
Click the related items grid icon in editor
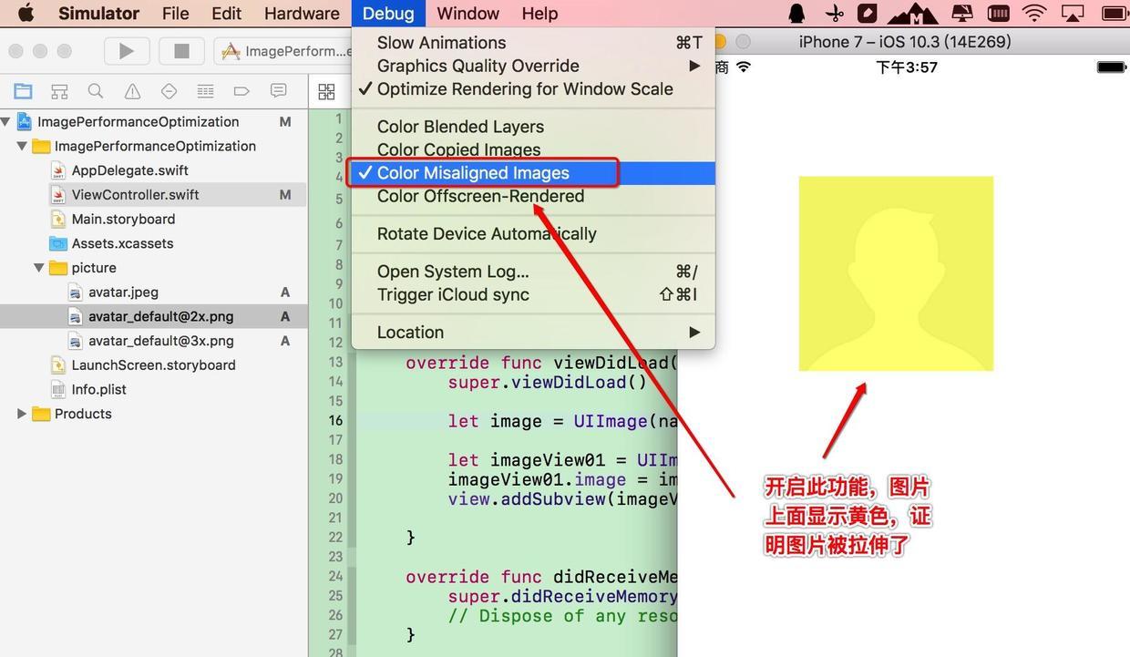tap(326, 91)
